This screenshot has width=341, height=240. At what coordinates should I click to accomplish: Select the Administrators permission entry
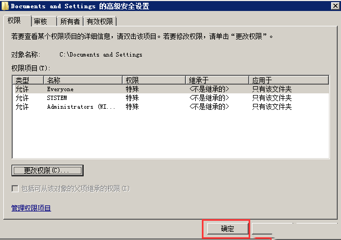pos(172,107)
